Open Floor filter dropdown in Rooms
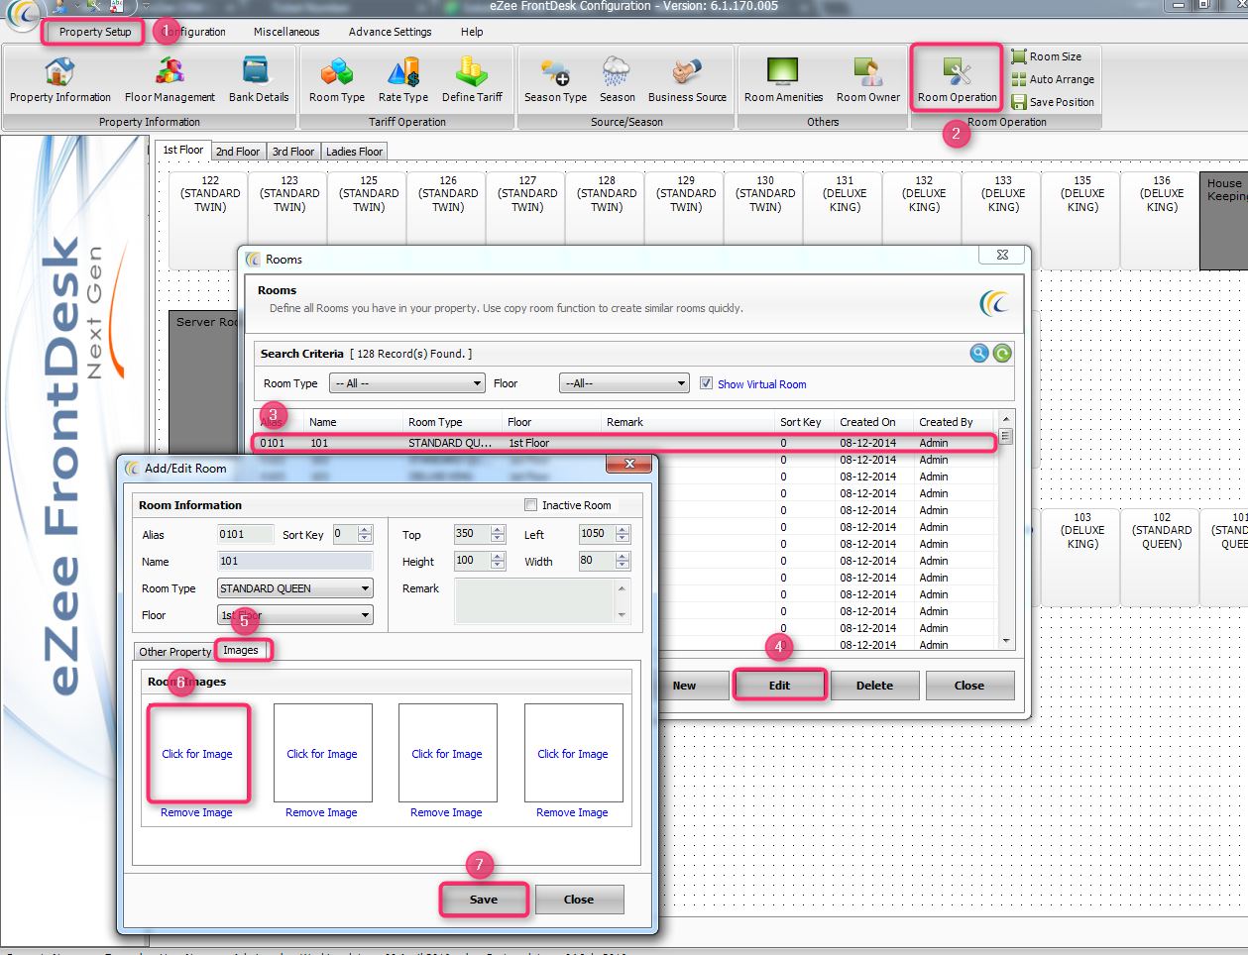1248x955 pixels. pyautogui.click(x=624, y=383)
